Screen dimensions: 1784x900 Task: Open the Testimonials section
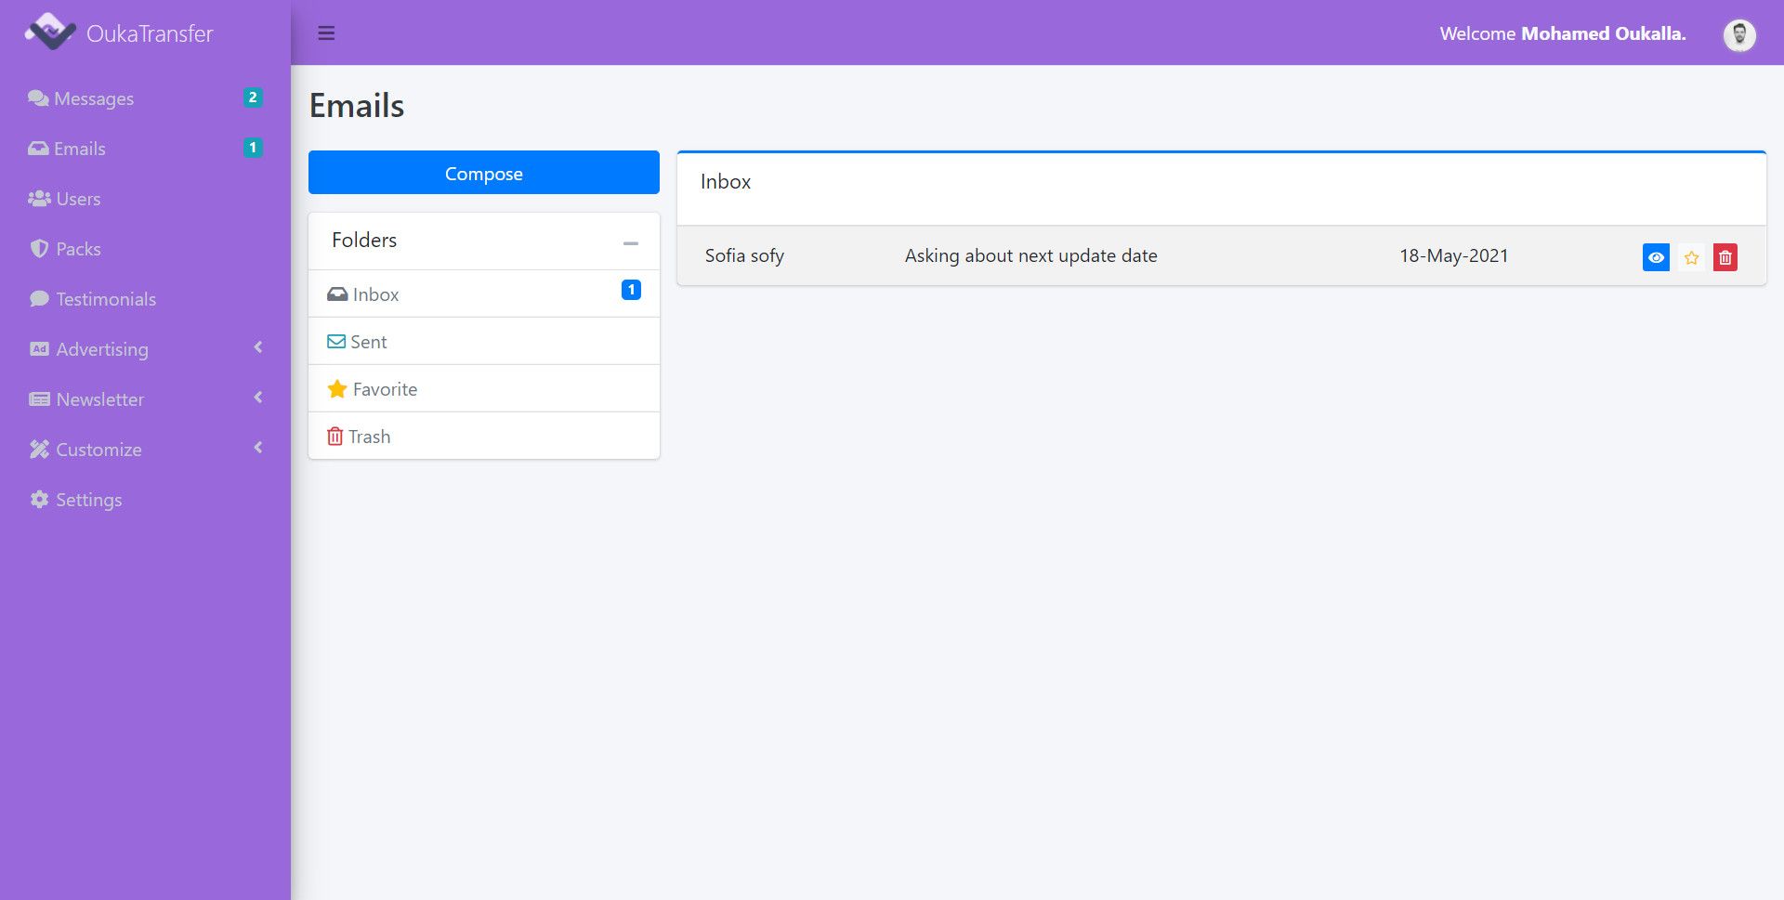click(x=145, y=299)
